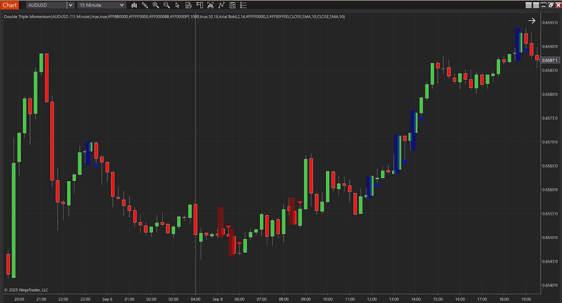
Task: Click inside the AUDUSD instrument field
Action: click(45, 5)
